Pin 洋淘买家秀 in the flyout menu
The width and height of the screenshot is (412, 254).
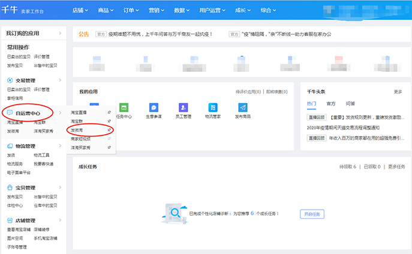[x=109, y=147]
